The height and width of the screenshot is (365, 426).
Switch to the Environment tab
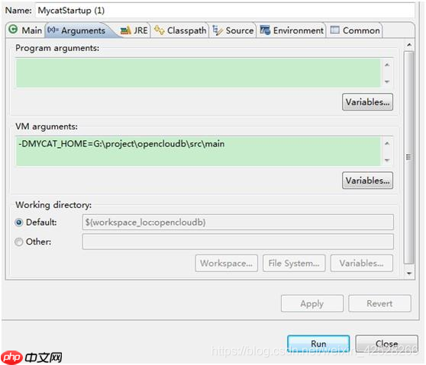[291, 30]
